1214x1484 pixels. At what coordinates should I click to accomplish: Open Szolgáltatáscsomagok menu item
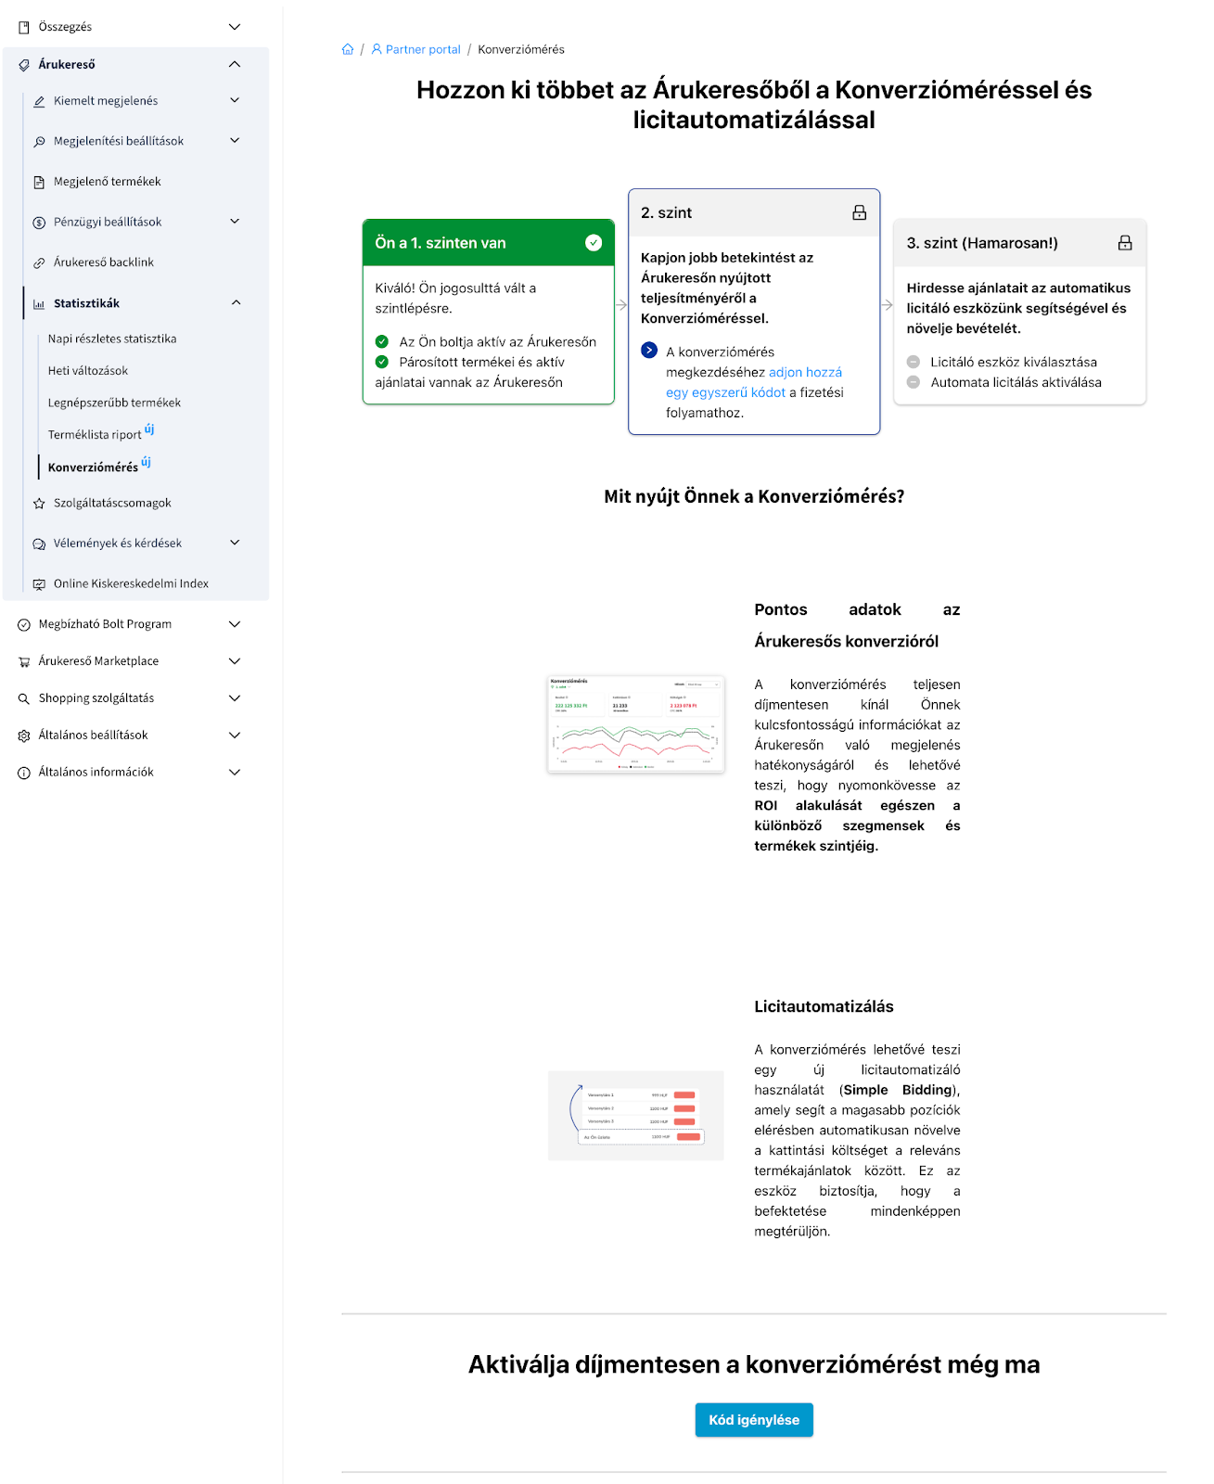[x=112, y=504]
